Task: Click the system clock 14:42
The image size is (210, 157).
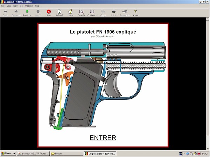Action: point(205,154)
